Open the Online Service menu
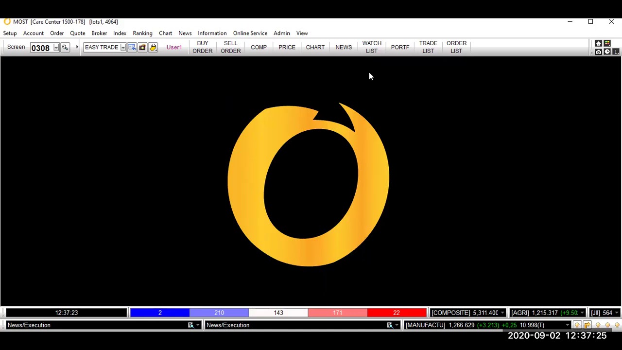622x350 pixels. tap(250, 33)
